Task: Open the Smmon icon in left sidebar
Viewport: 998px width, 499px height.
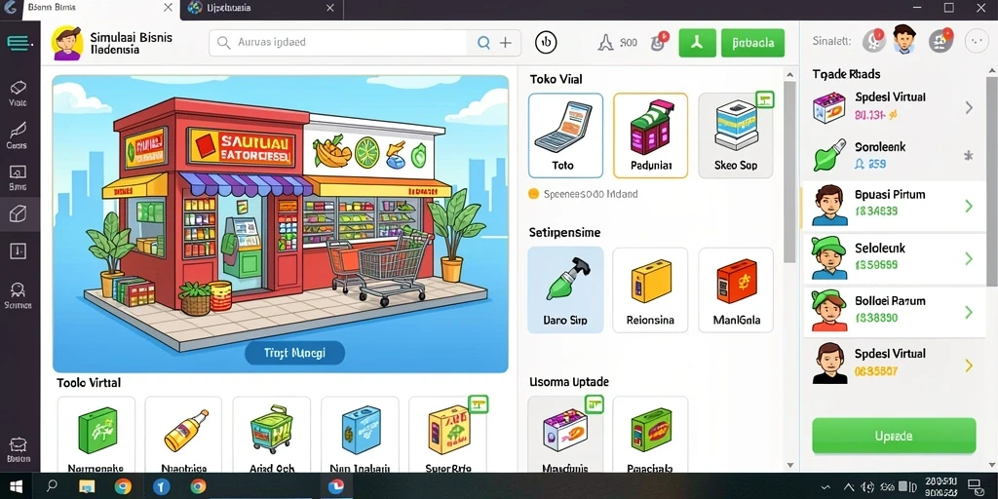Action: [x=18, y=296]
